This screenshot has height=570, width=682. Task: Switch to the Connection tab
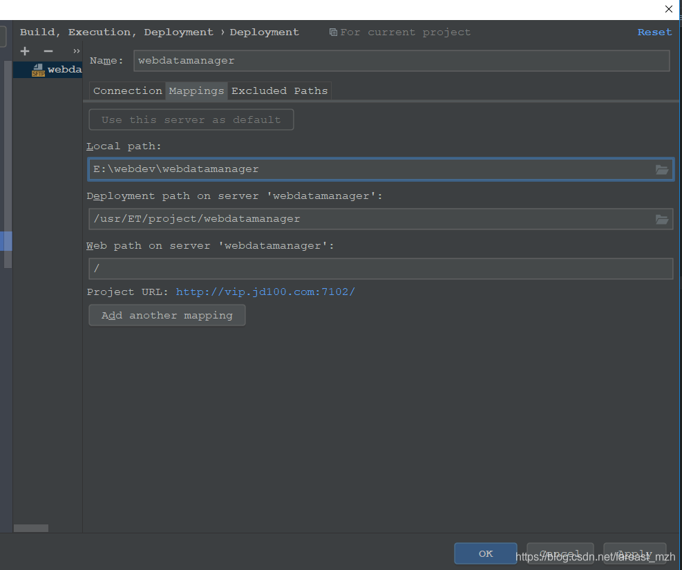pos(127,91)
